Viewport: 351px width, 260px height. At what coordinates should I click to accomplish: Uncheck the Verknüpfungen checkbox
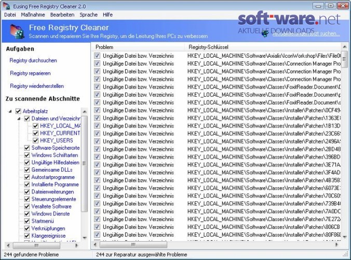click(27, 228)
